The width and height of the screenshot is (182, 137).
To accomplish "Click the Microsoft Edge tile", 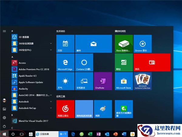I will 65,62.
